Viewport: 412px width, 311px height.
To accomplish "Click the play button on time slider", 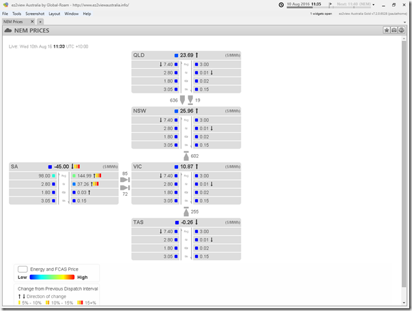I will (x=331, y=4).
